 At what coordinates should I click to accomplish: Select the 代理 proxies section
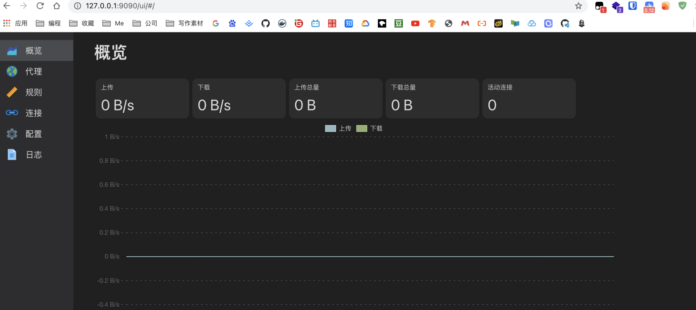click(x=33, y=71)
